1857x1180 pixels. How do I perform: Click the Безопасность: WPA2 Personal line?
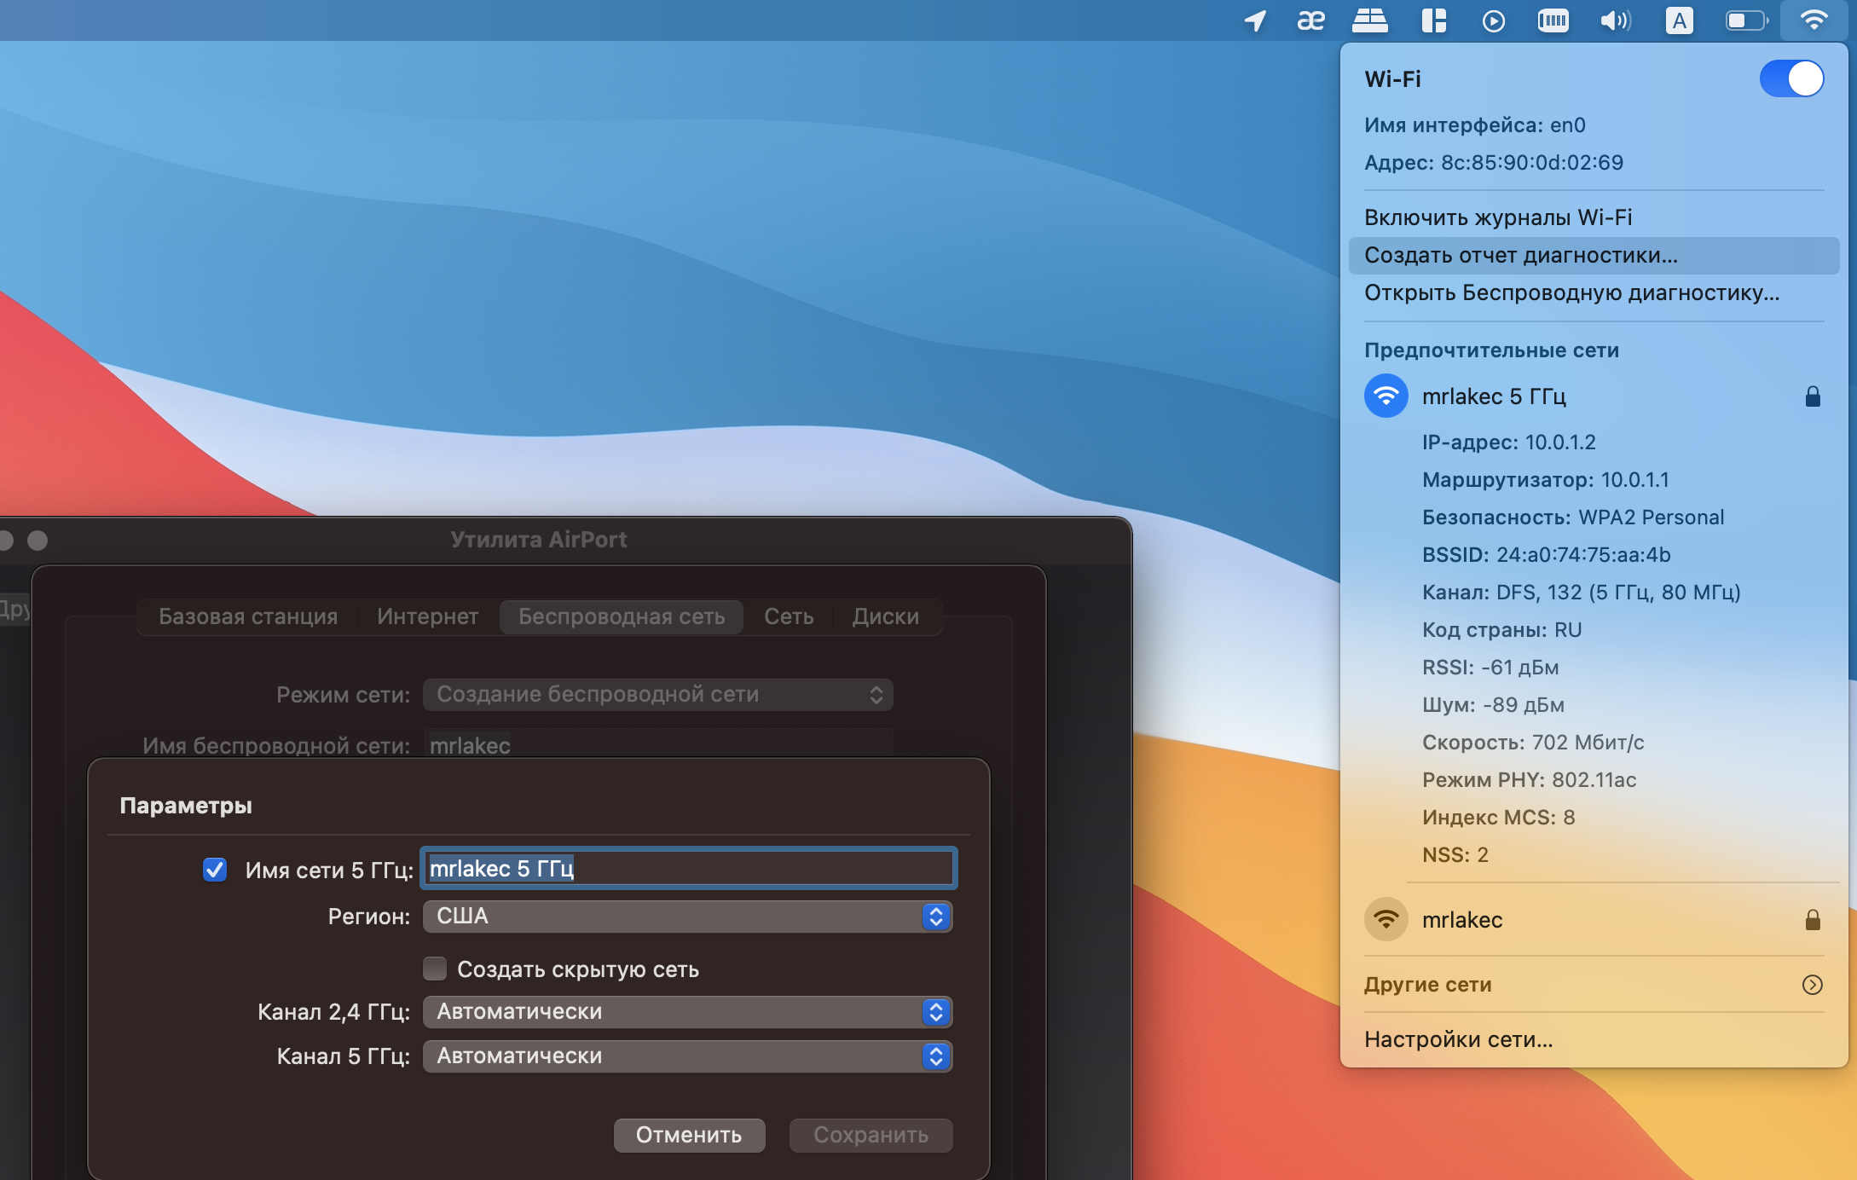click(x=1573, y=518)
